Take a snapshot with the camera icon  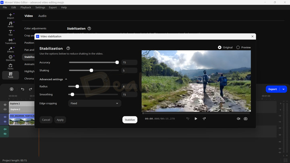point(245,119)
